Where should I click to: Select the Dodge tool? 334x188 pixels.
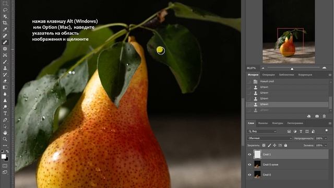(x=5, y=107)
